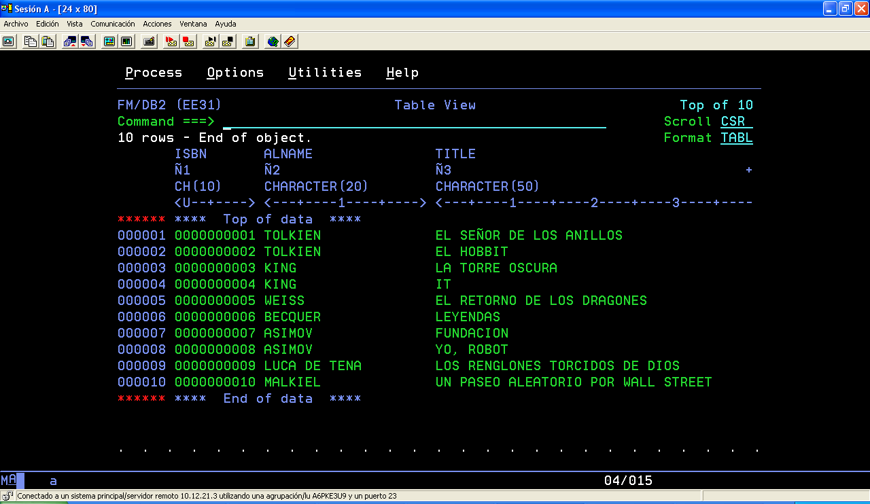Select the TABL format value
870x504 pixels.
(737, 137)
